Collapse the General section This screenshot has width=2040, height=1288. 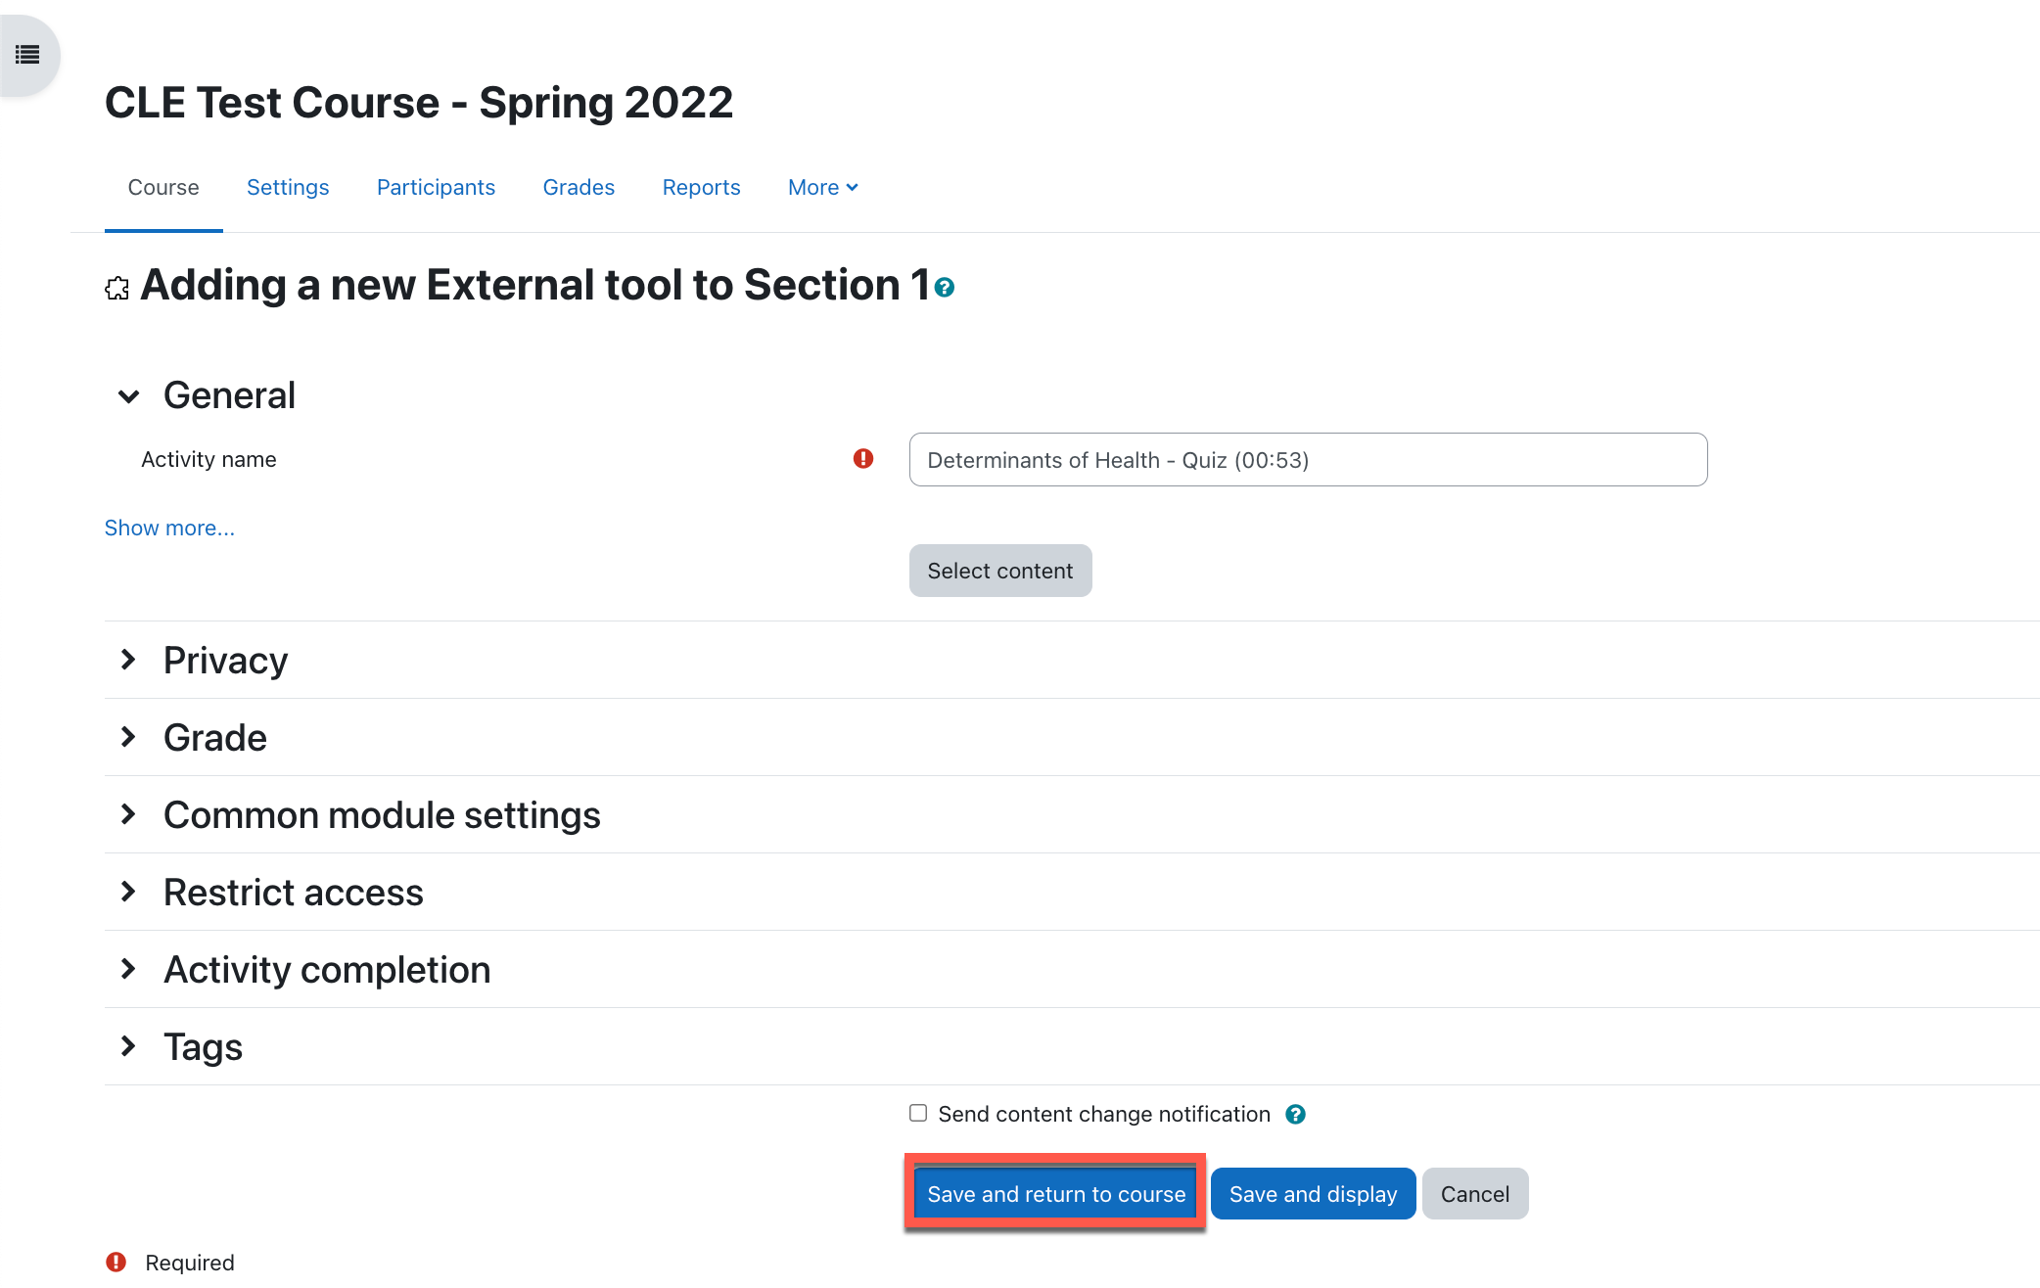128,396
